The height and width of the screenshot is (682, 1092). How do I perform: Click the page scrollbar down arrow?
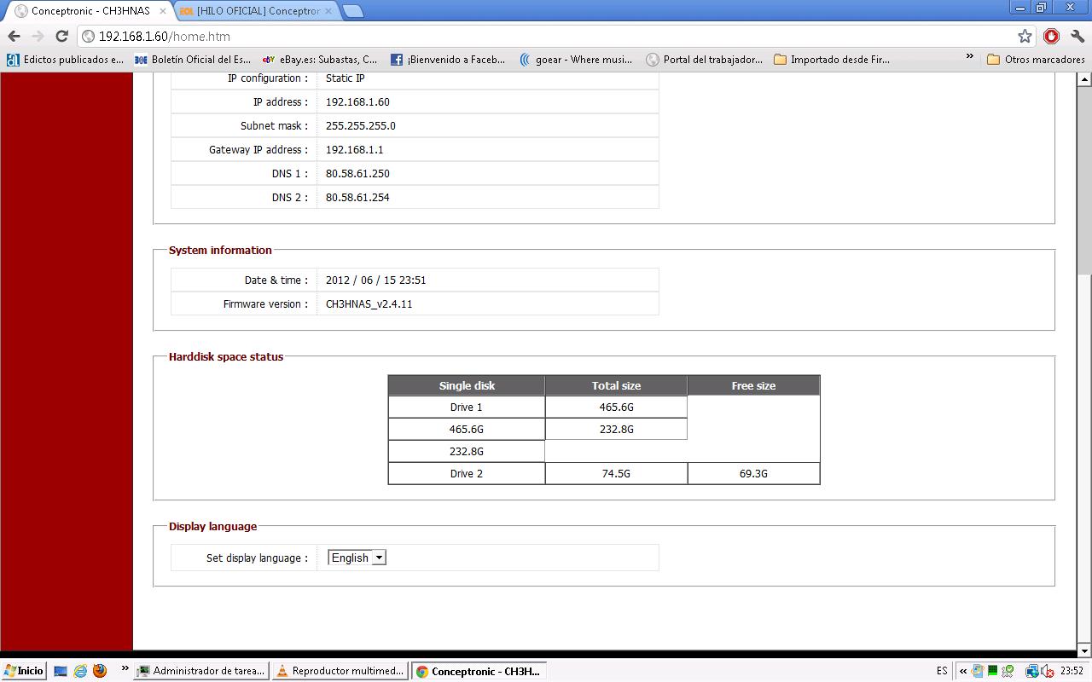[1084, 652]
